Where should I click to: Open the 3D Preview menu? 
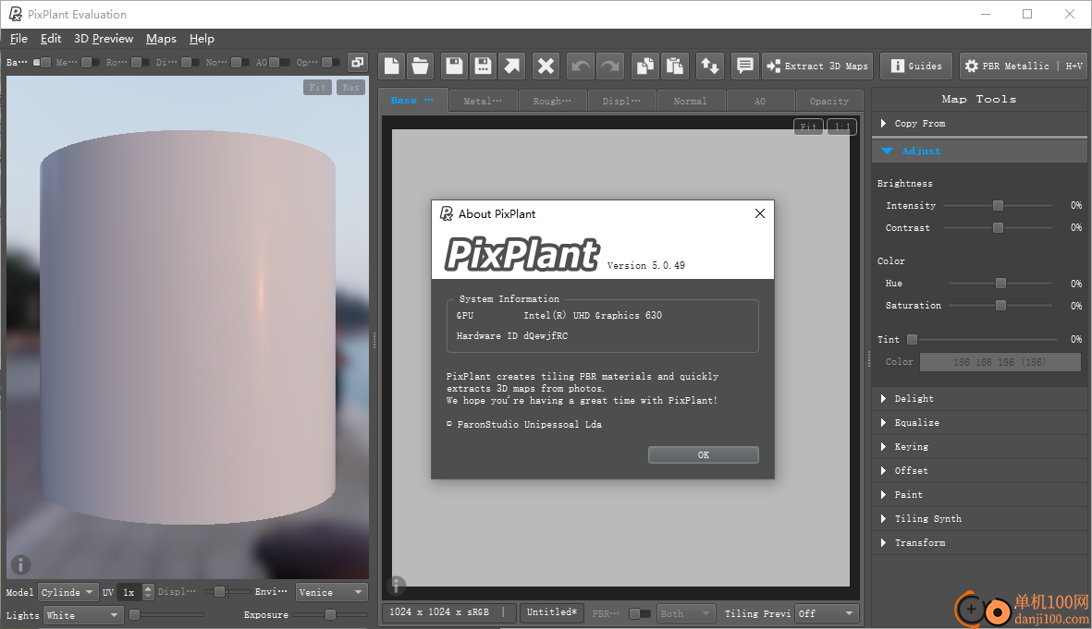click(104, 39)
